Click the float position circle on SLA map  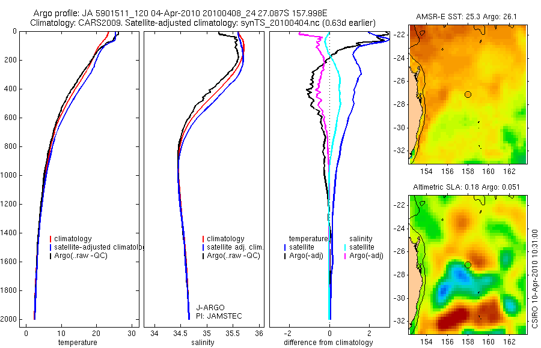pyautogui.click(x=468, y=265)
